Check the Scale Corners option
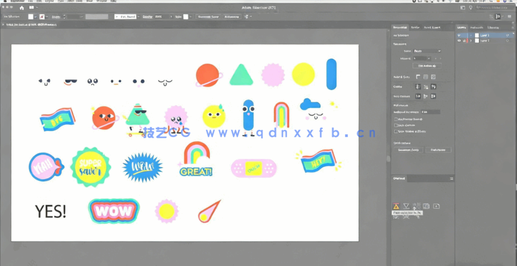 pos(396,125)
